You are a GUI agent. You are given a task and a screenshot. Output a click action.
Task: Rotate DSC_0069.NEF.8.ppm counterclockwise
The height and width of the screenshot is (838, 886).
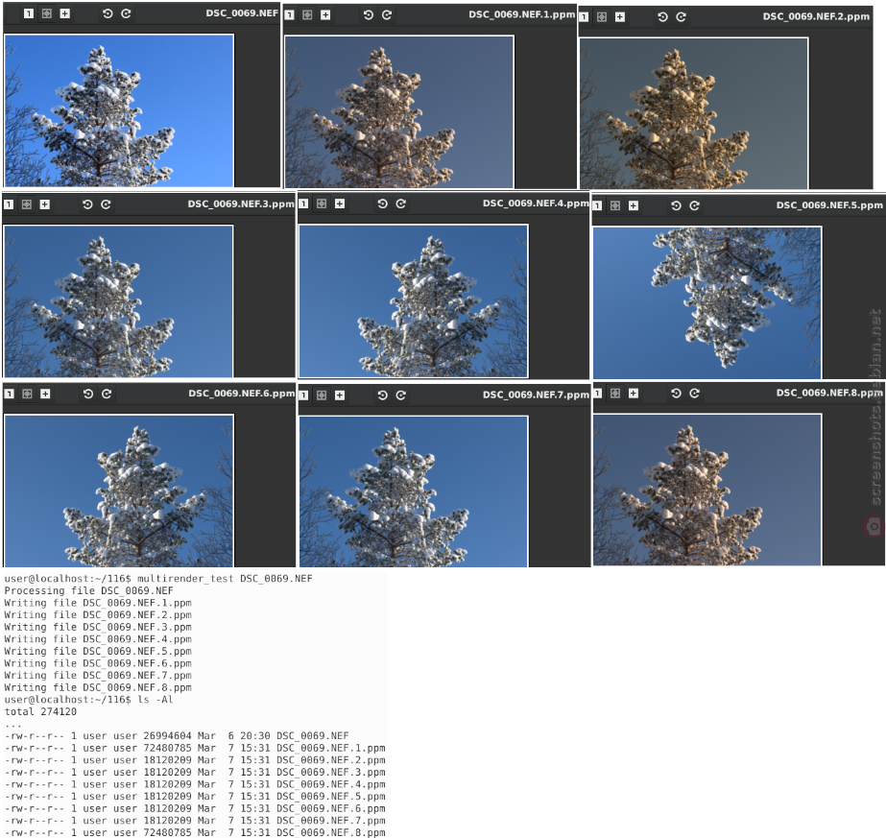pyautogui.click(x=676, y=394)
